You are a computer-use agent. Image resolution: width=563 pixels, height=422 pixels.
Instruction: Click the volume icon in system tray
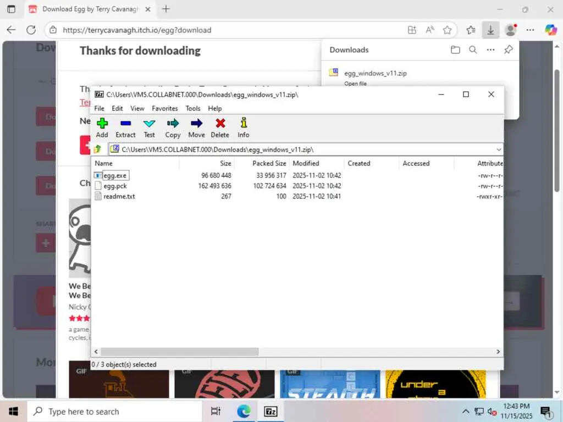[x=492, y=412]
